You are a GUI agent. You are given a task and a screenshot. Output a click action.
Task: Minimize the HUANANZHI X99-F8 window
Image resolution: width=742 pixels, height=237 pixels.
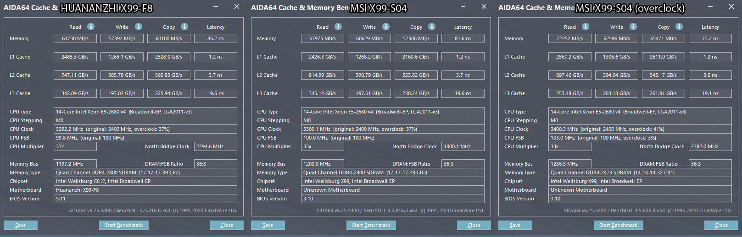[x=216, y=7]
